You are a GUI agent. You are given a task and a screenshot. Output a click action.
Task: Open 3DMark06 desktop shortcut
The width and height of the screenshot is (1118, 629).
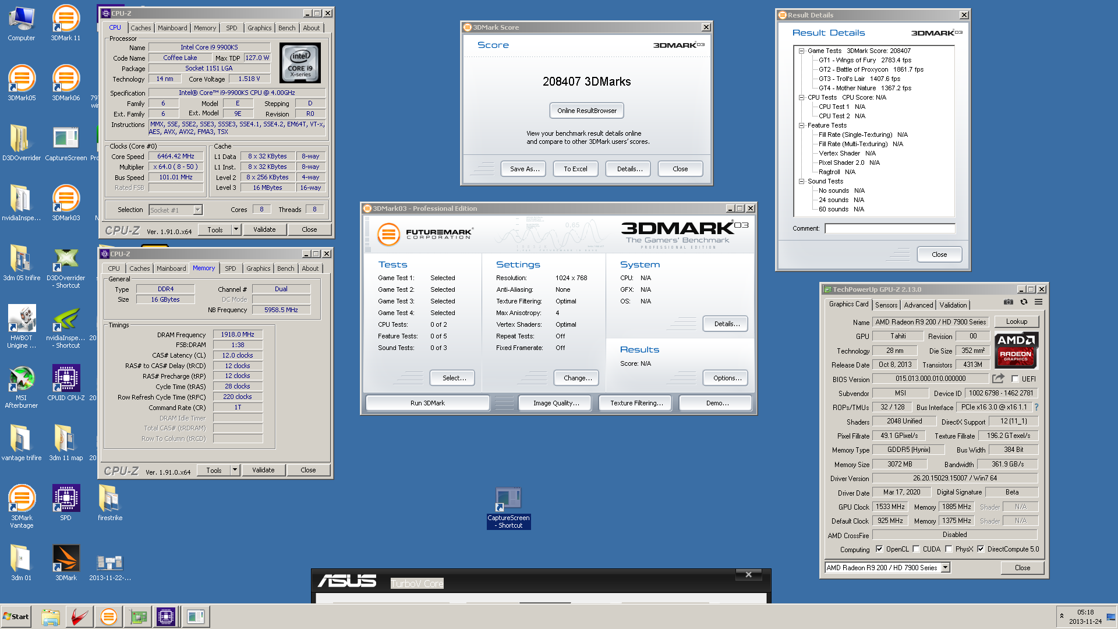pyautogui.click(x=66, y=83)
